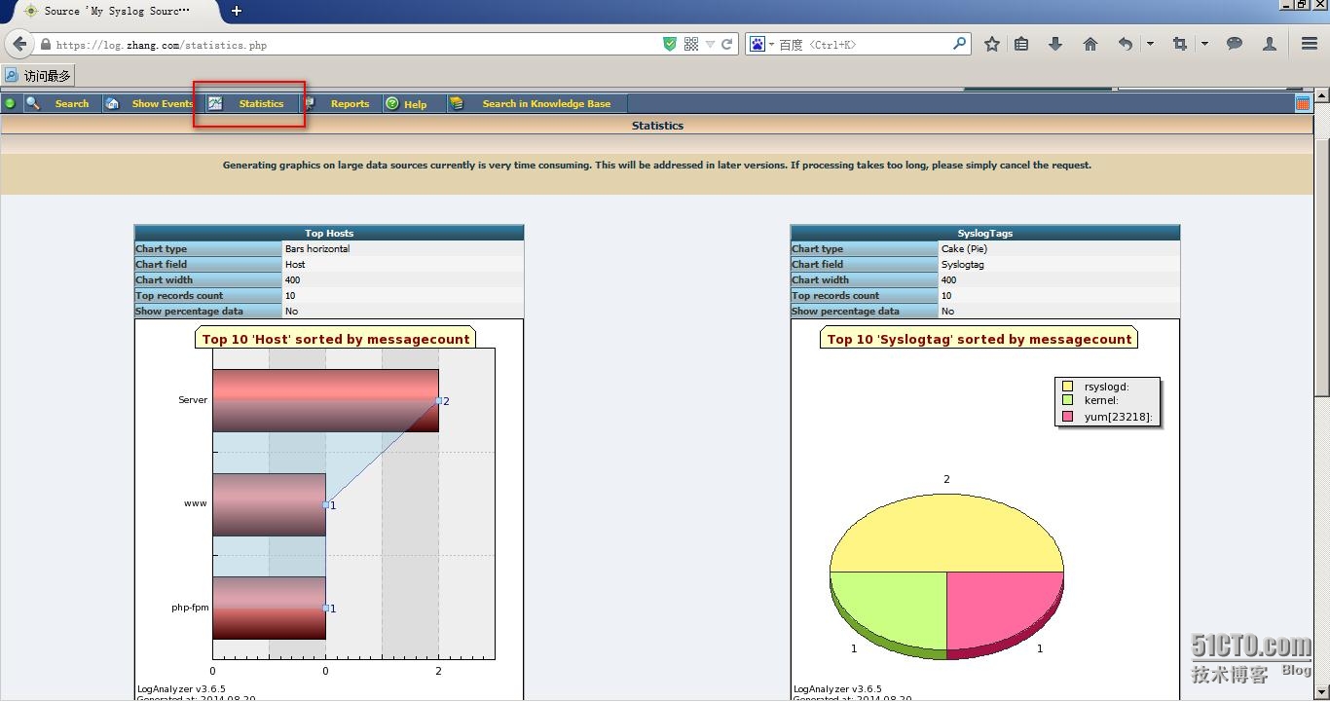Open Search in Knowledge Base link
The height and width of the screenshot is (702, 1330).
coord(547,103)
